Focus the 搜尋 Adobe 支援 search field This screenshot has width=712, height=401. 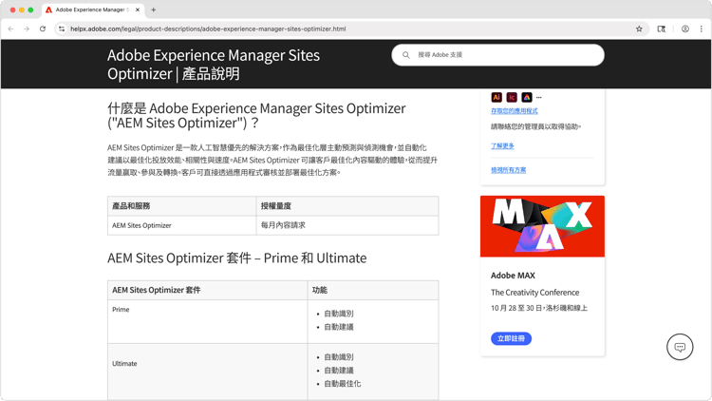click(497, 55)
